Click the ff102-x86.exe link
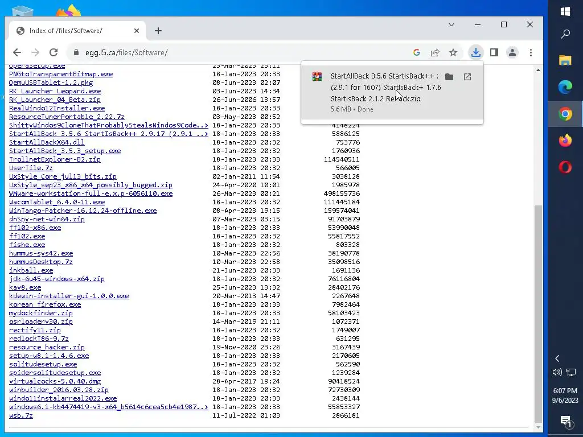Viewport: 583px width, 437px height. click(x=35, y=228)
